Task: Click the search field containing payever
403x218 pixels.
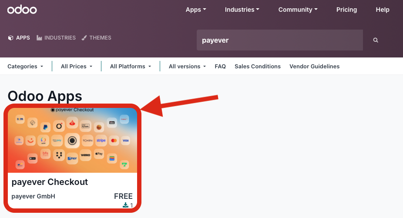Action: click(x=280, y=40)
